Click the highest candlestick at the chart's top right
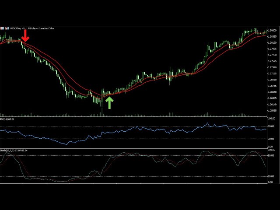 pos(256,31)
